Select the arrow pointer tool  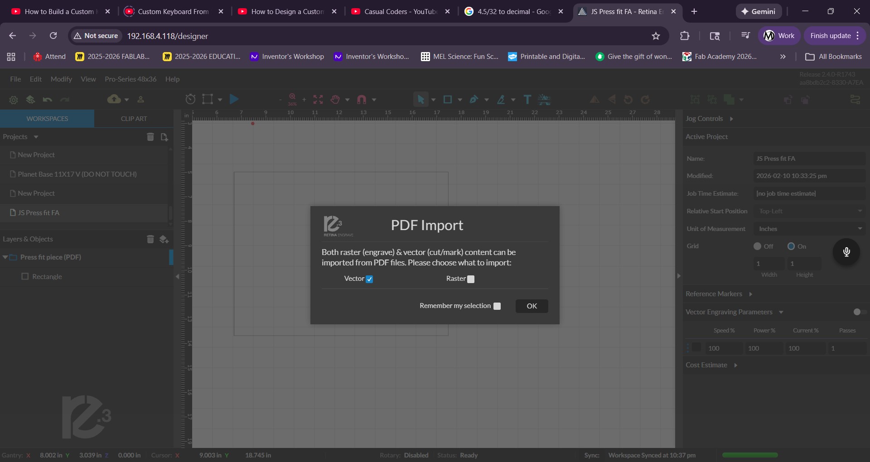point(421,99)
